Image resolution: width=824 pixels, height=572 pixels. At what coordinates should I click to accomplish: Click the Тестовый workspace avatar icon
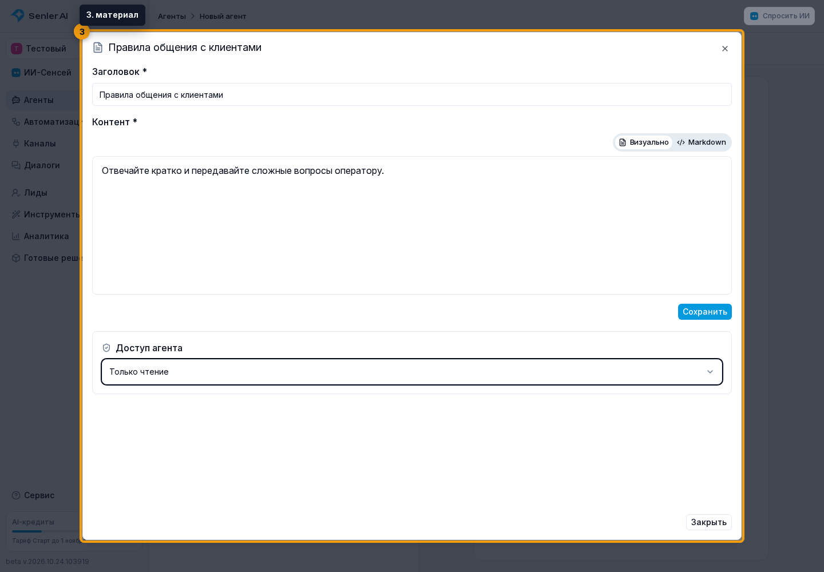click(17, 49)
